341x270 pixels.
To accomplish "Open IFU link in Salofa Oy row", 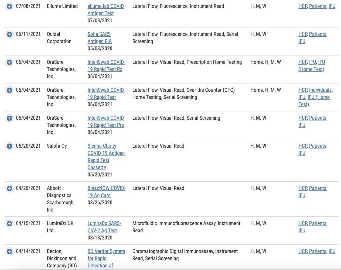I will click(x=302, y=153).
